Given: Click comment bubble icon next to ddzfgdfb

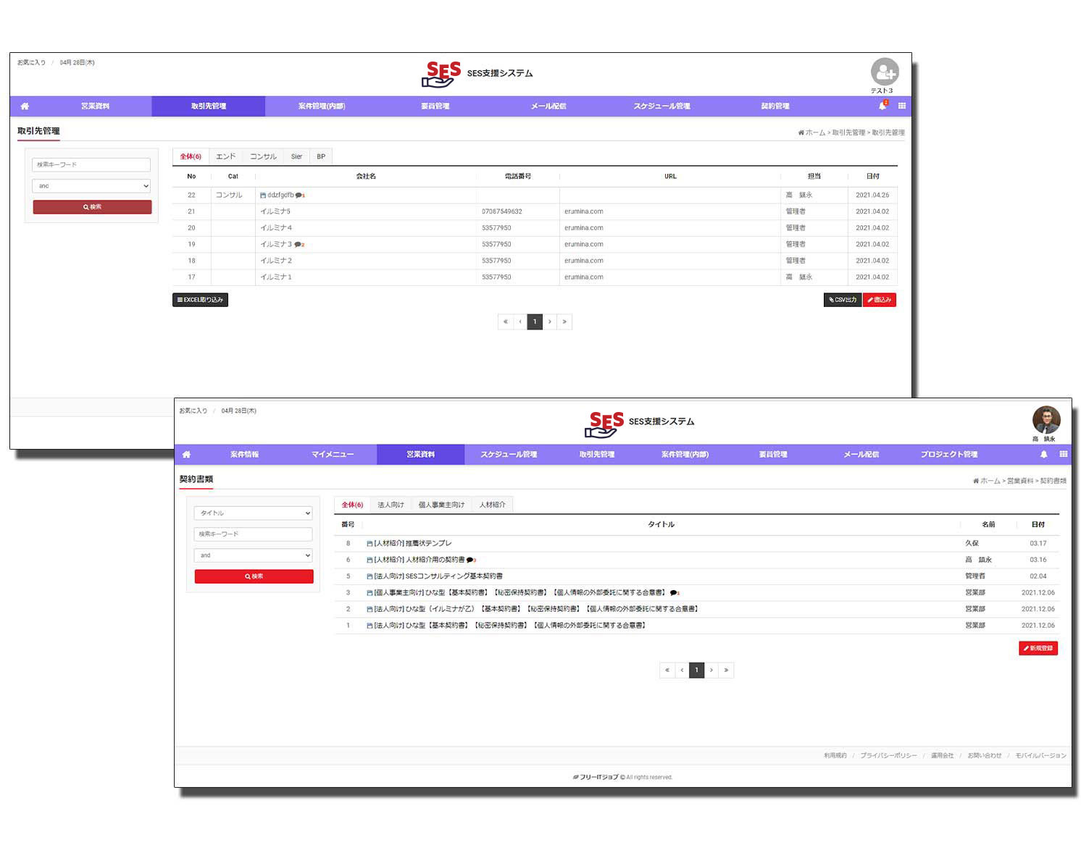Looking at the screenshot, I should click(x=299, y=196).
